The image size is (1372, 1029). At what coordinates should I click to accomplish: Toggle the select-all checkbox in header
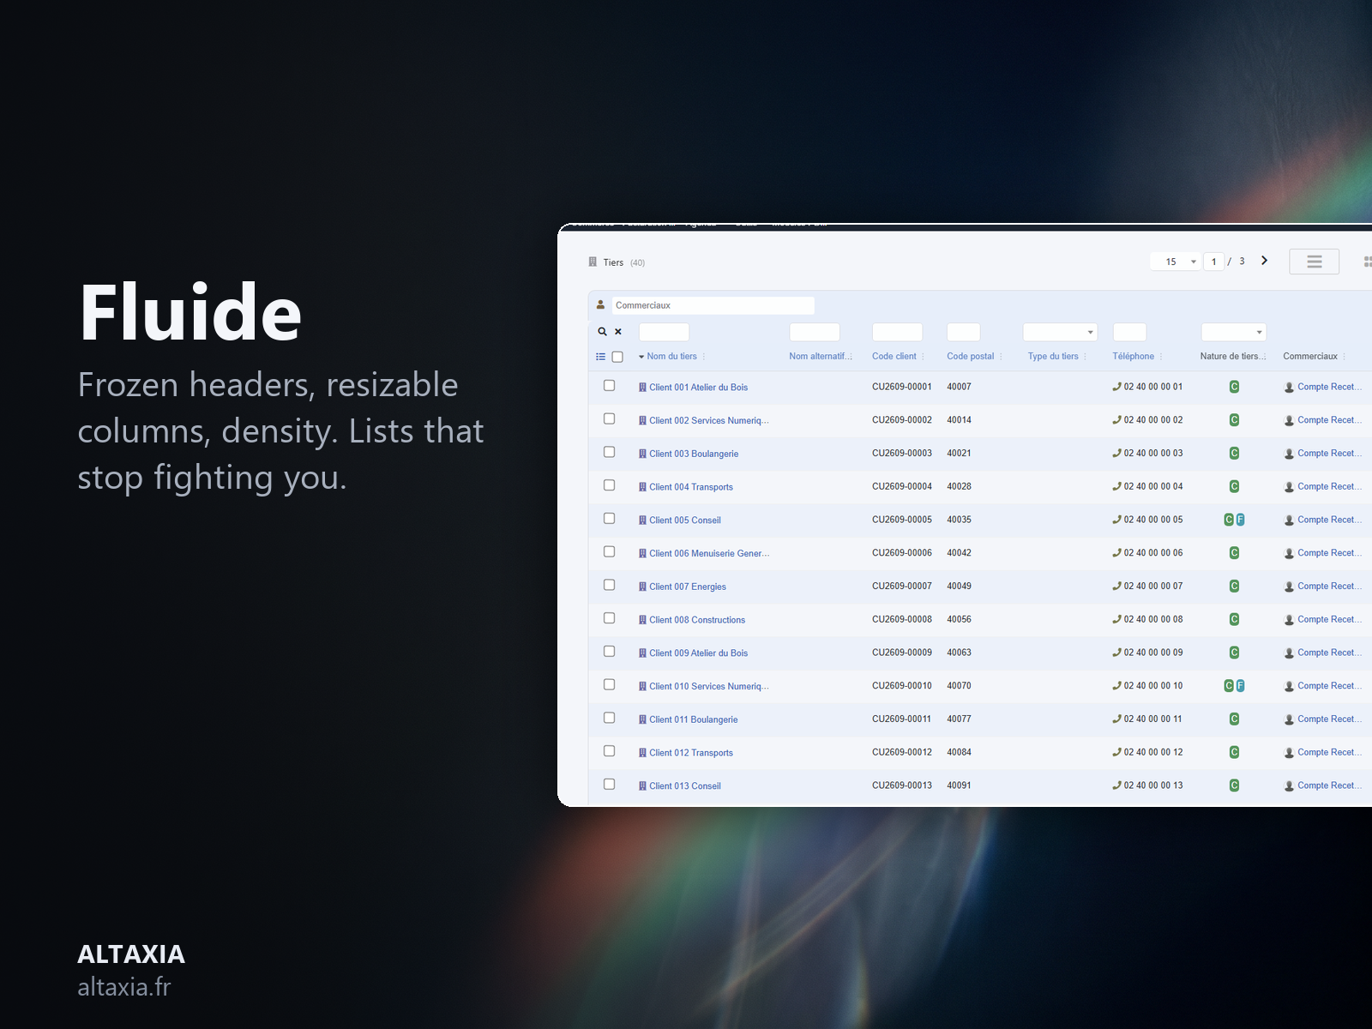click(617, 357)
